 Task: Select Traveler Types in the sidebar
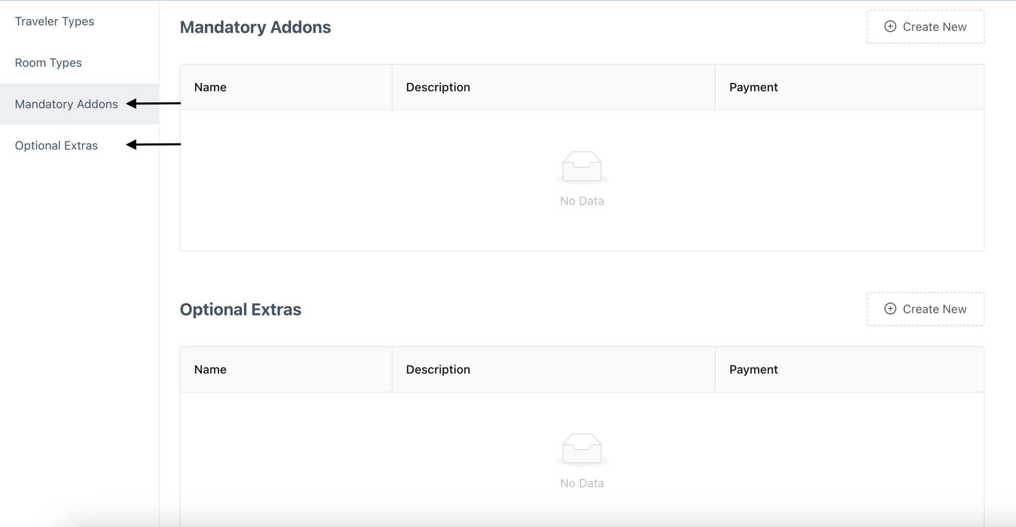tap(54, 21)
